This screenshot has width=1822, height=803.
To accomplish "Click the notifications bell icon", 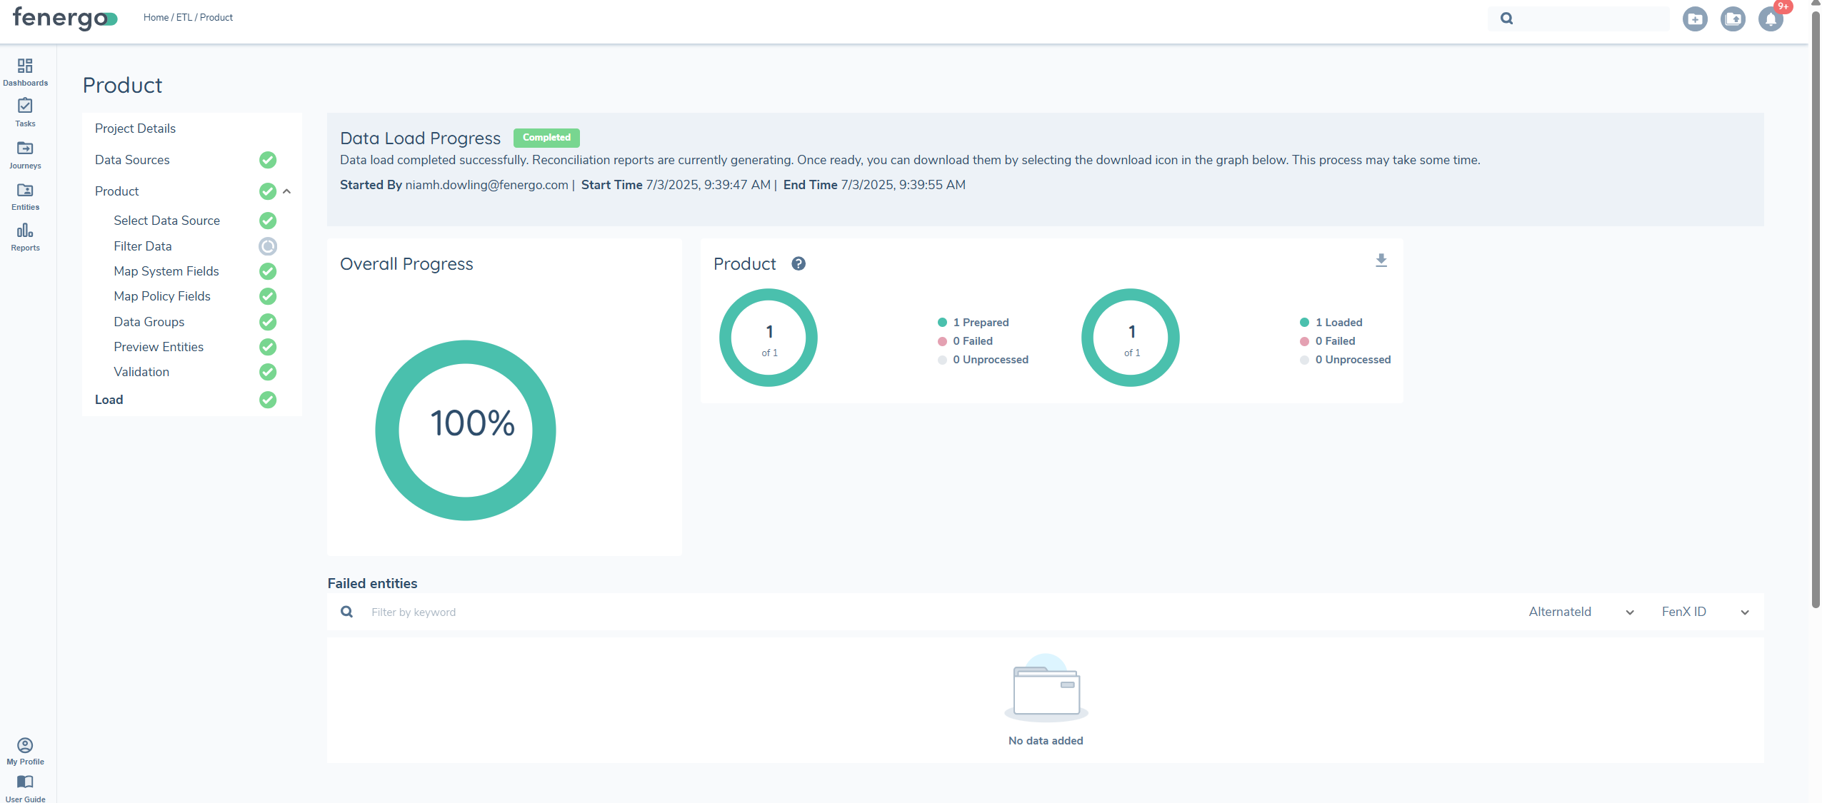I will tap(1770, 19).
